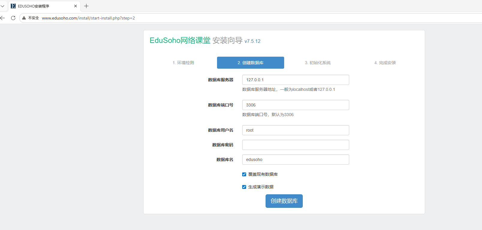Open the new tab plus button

pos(86,6)
